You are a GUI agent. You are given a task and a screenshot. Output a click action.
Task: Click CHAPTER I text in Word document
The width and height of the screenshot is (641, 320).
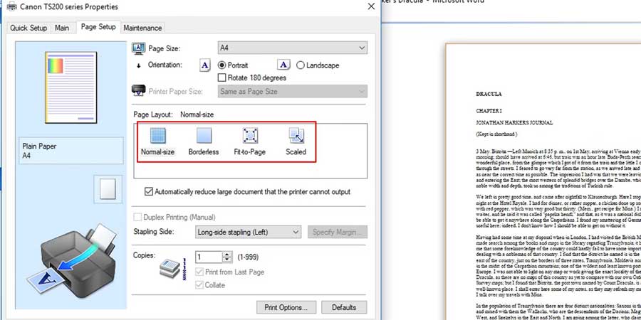(x=489, y=111)
